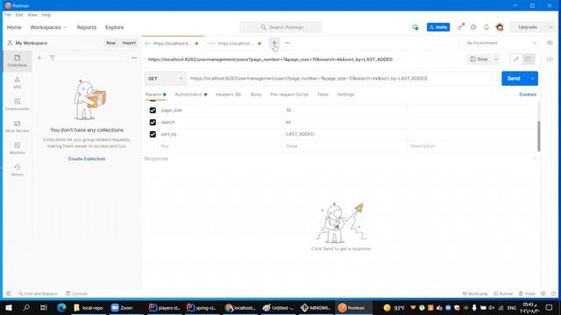Screen dimensions: 561x315
Task: Click the Send button
Action: click(x=514, y=79)
